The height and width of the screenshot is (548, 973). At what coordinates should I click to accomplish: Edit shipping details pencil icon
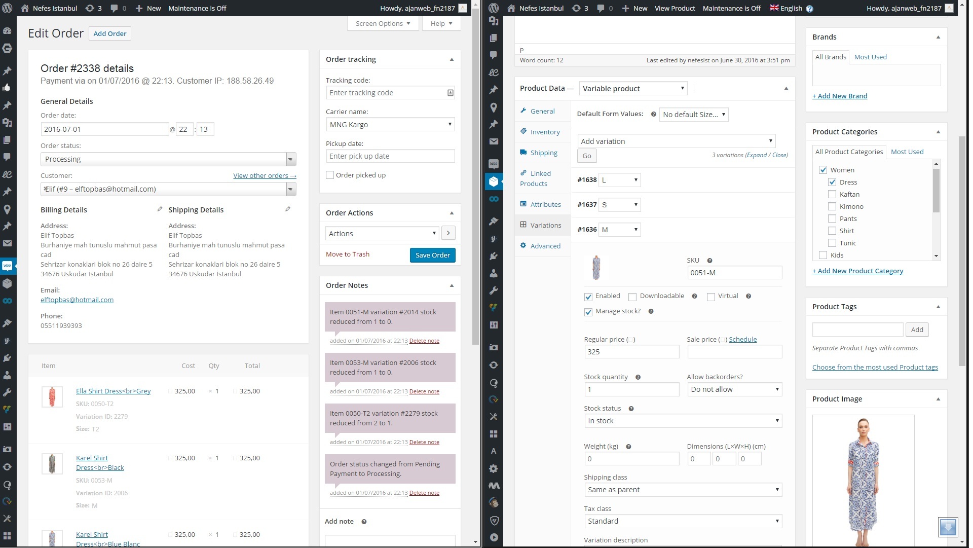[x=288, y=209]
